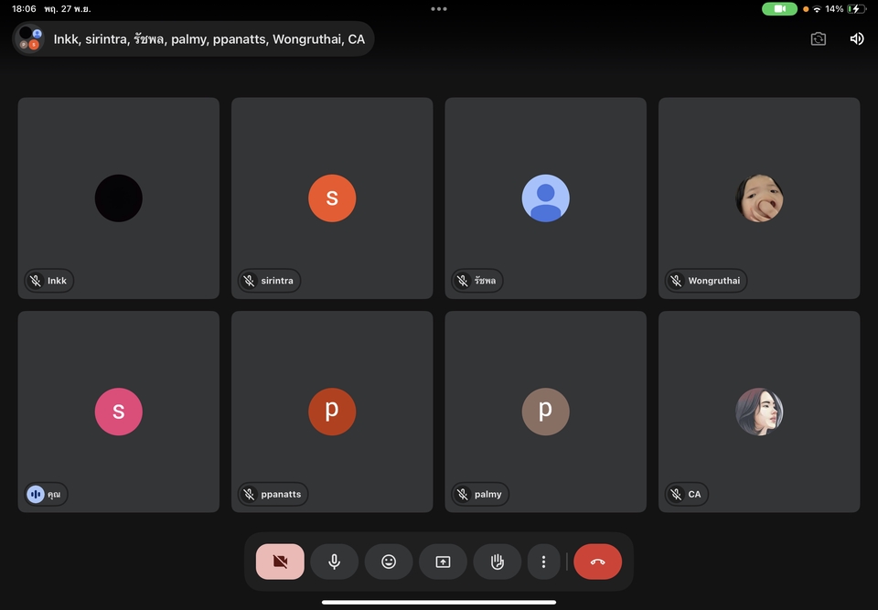Tap the audio indicator on your own tile
The width and height of the screenshot is (878, 610).
tap(36, 494)
